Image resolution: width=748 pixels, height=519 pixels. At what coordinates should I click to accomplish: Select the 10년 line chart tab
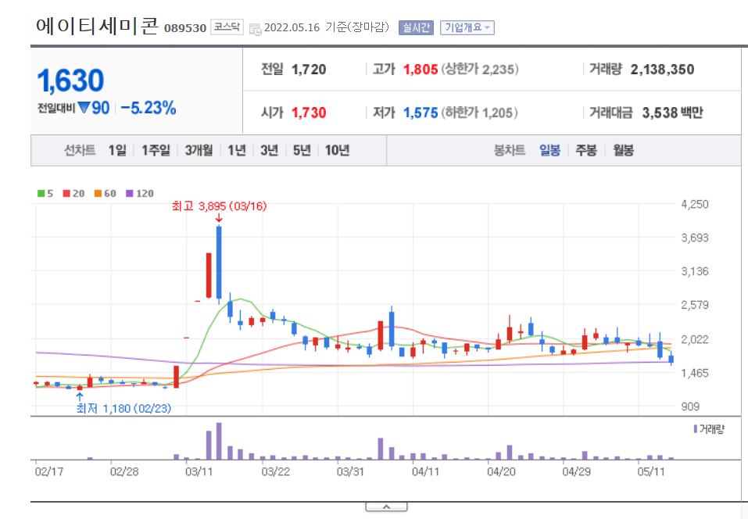pyautogui.click(x=338, y=151)
